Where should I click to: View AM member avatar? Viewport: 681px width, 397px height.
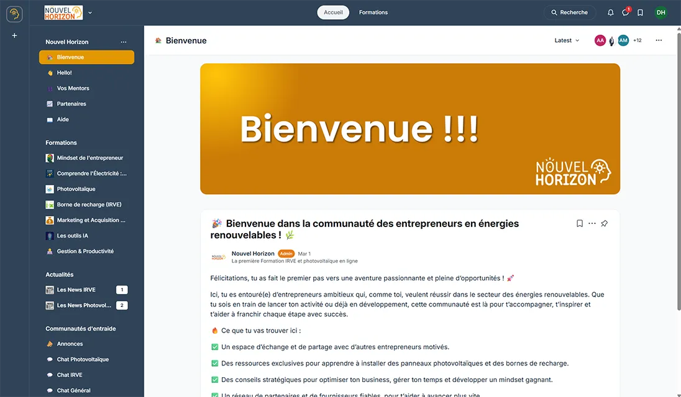(x=623, y=40)
